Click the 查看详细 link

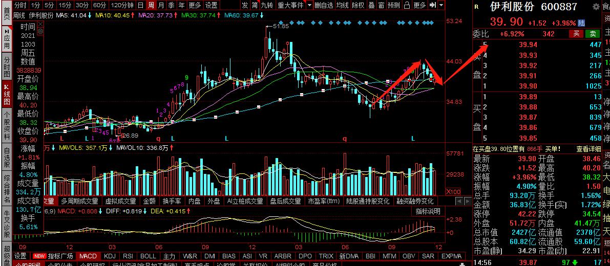[588, 149]
